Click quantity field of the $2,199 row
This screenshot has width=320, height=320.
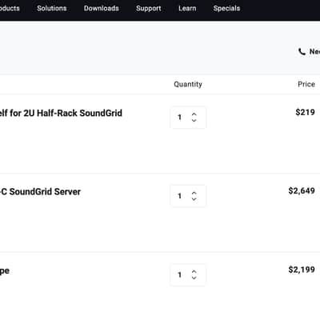188,274
